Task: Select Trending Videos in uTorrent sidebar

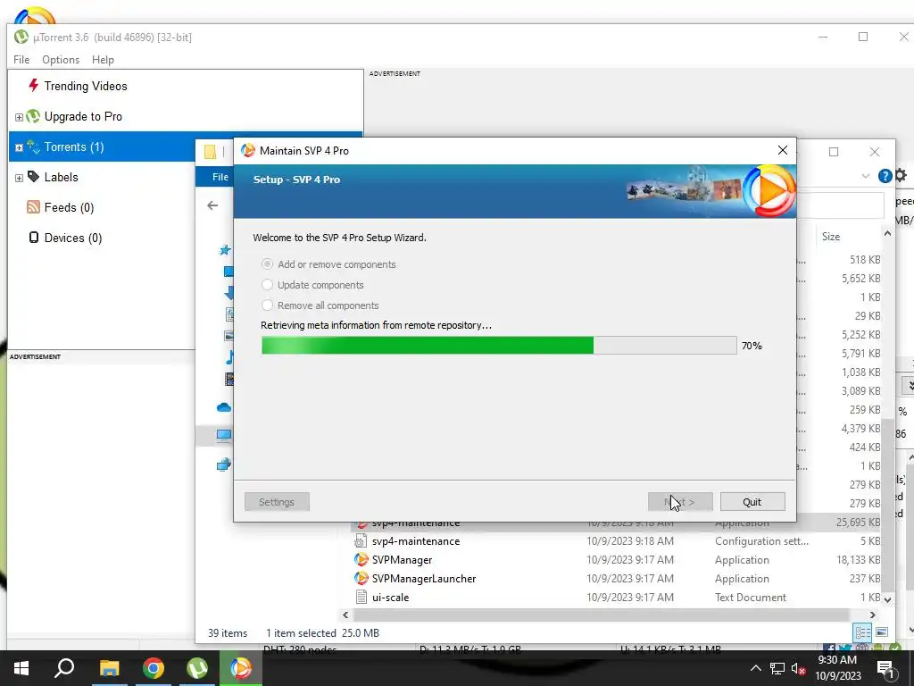Action: (86, 86)
